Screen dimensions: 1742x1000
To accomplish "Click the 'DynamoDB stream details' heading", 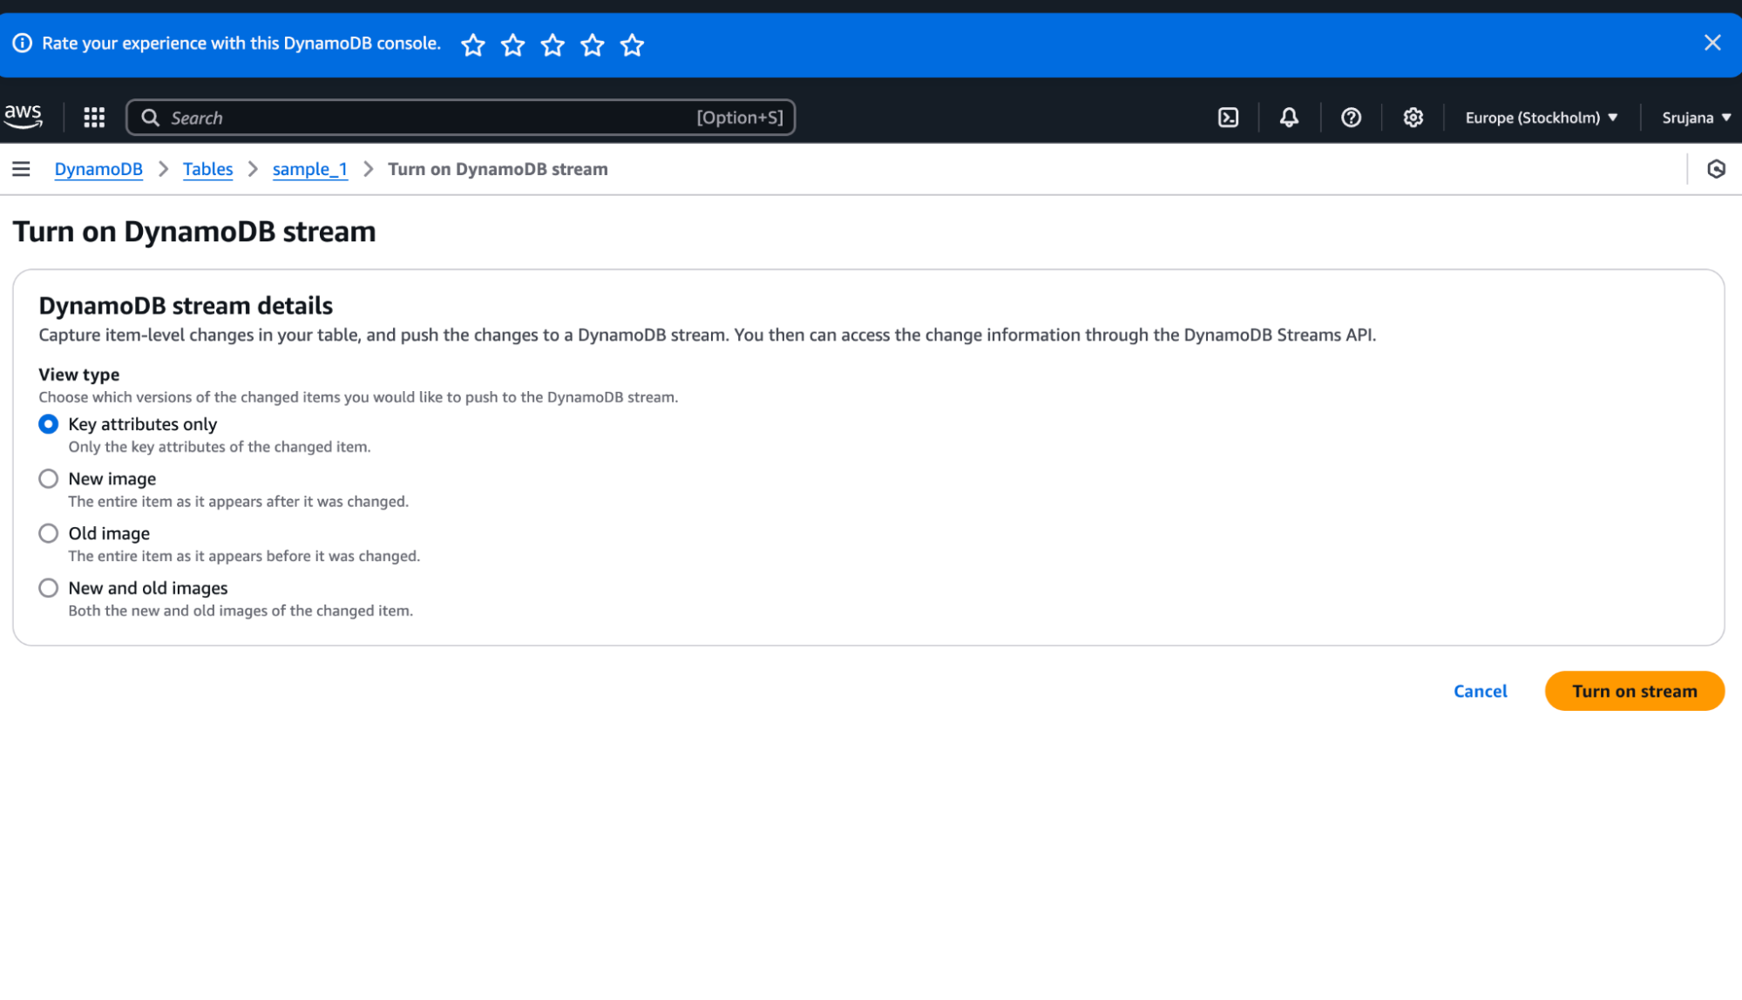I will point(186,306).
